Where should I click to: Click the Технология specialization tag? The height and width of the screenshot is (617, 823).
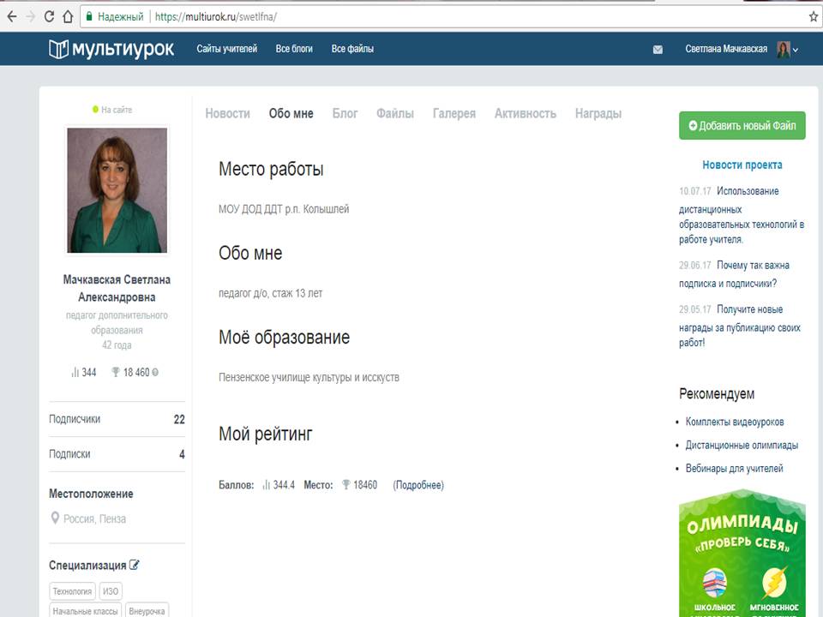coord(72,591)
